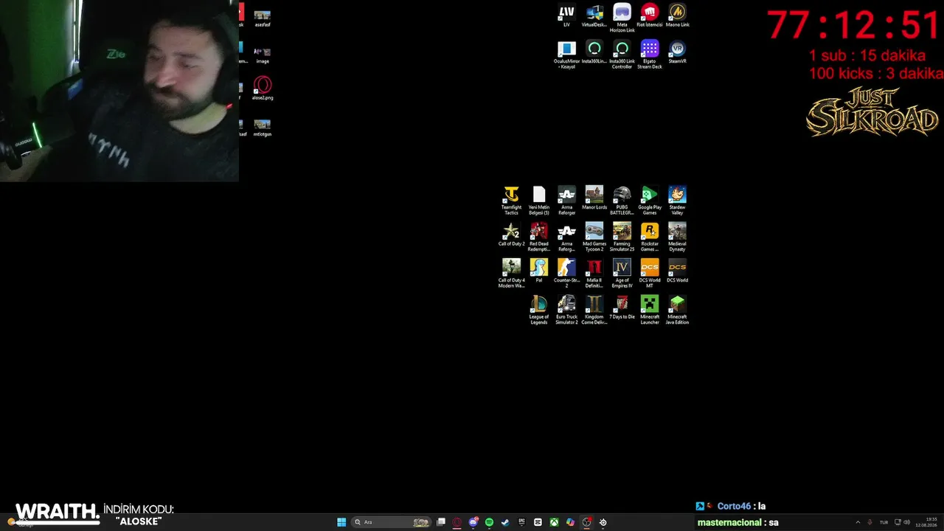Launch the VirtualDesktop shortcut

click(594, 15)
